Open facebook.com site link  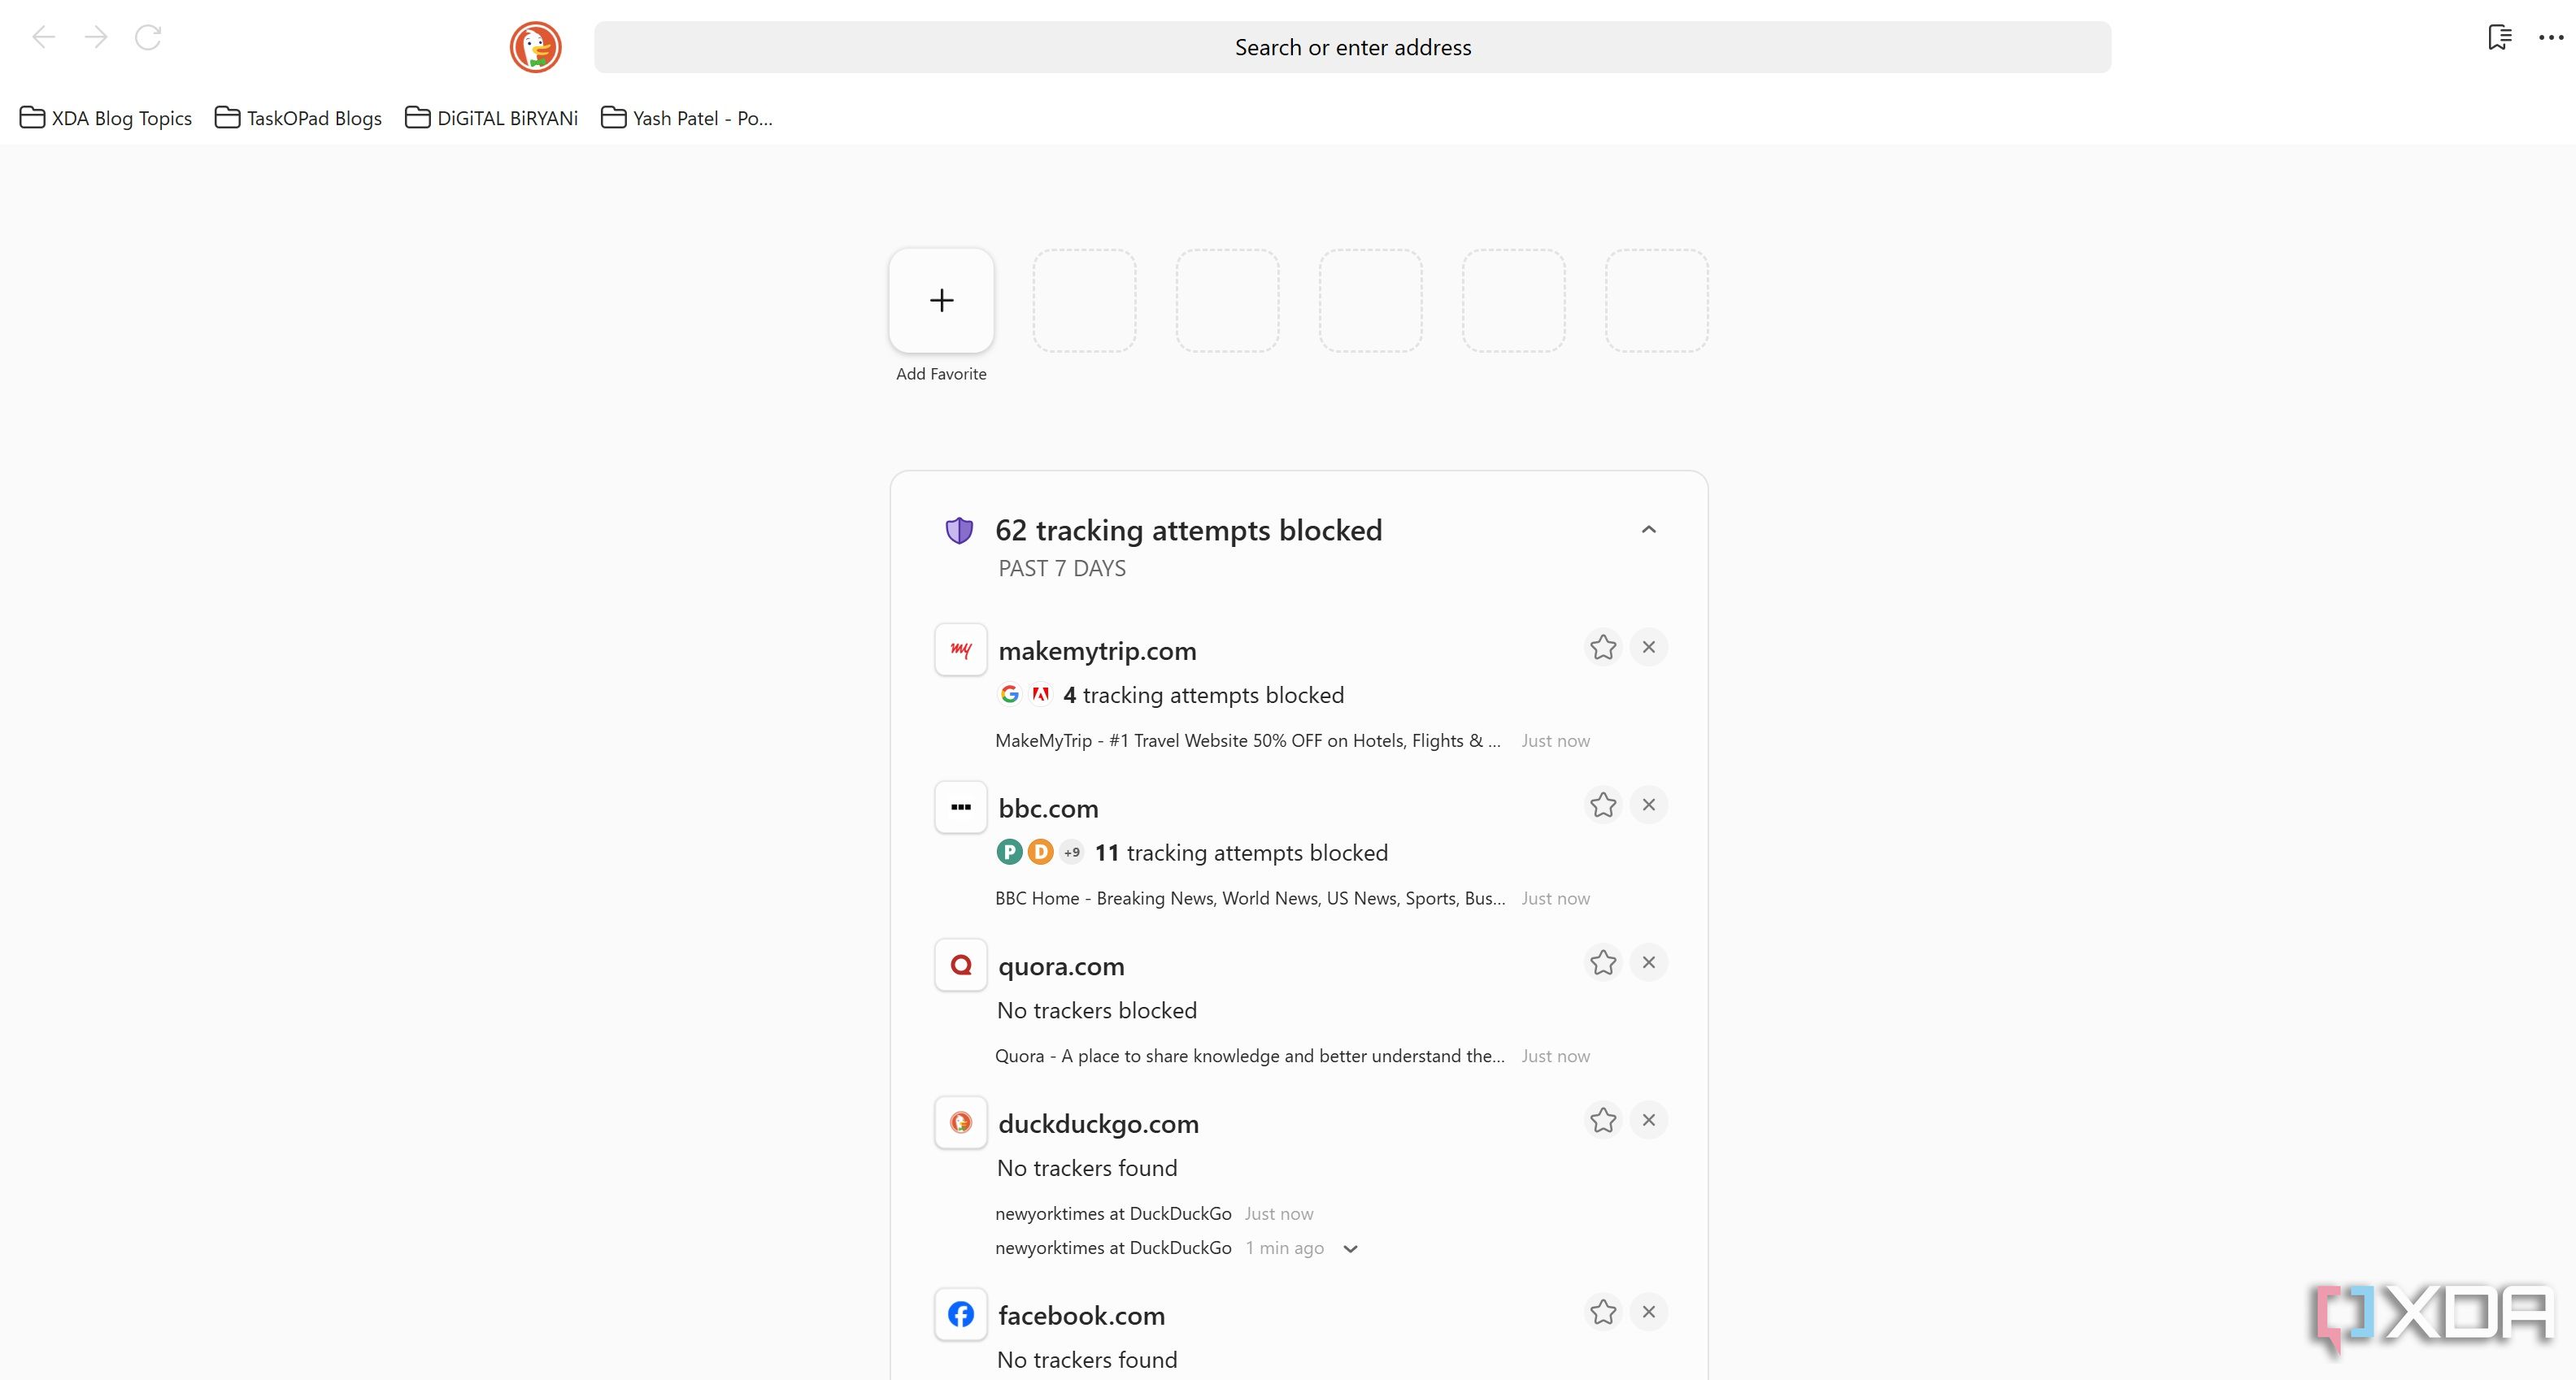pyautogui.click(x=1081, y=1316)
